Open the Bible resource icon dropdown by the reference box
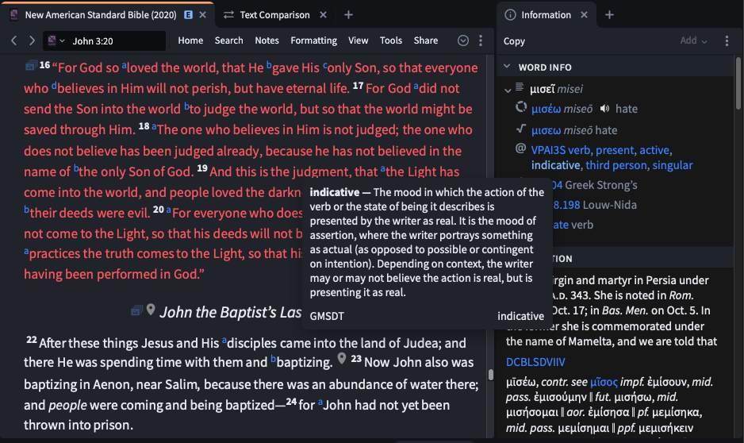This screenshot has width=744, height=443. 56,40
